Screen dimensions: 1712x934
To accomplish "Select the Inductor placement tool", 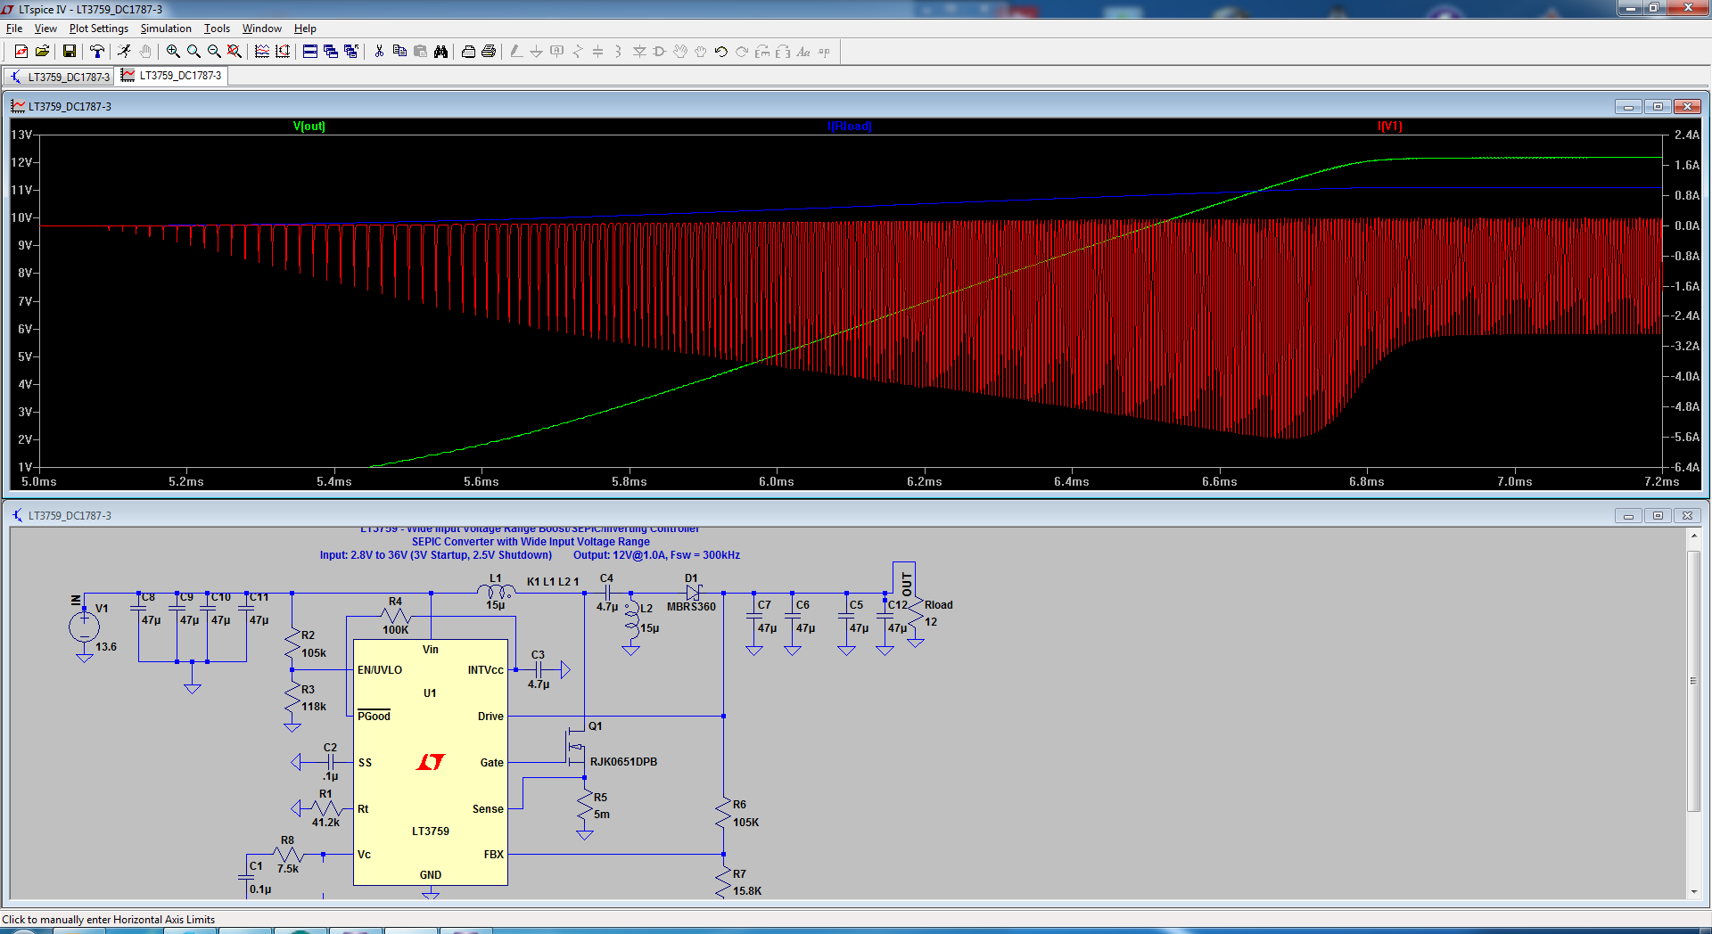I will [619, 52].
